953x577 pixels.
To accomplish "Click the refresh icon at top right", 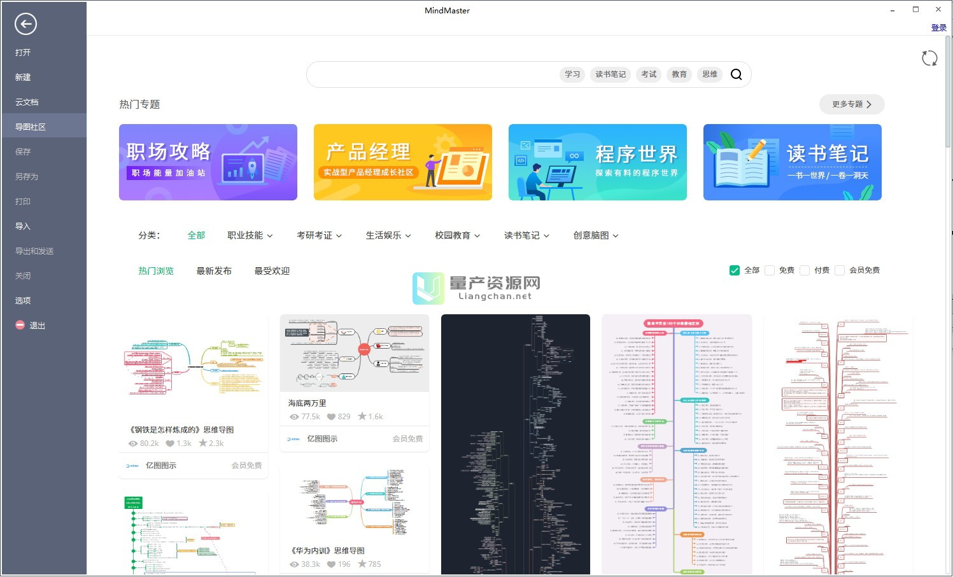I will click(x=929, y=59).
